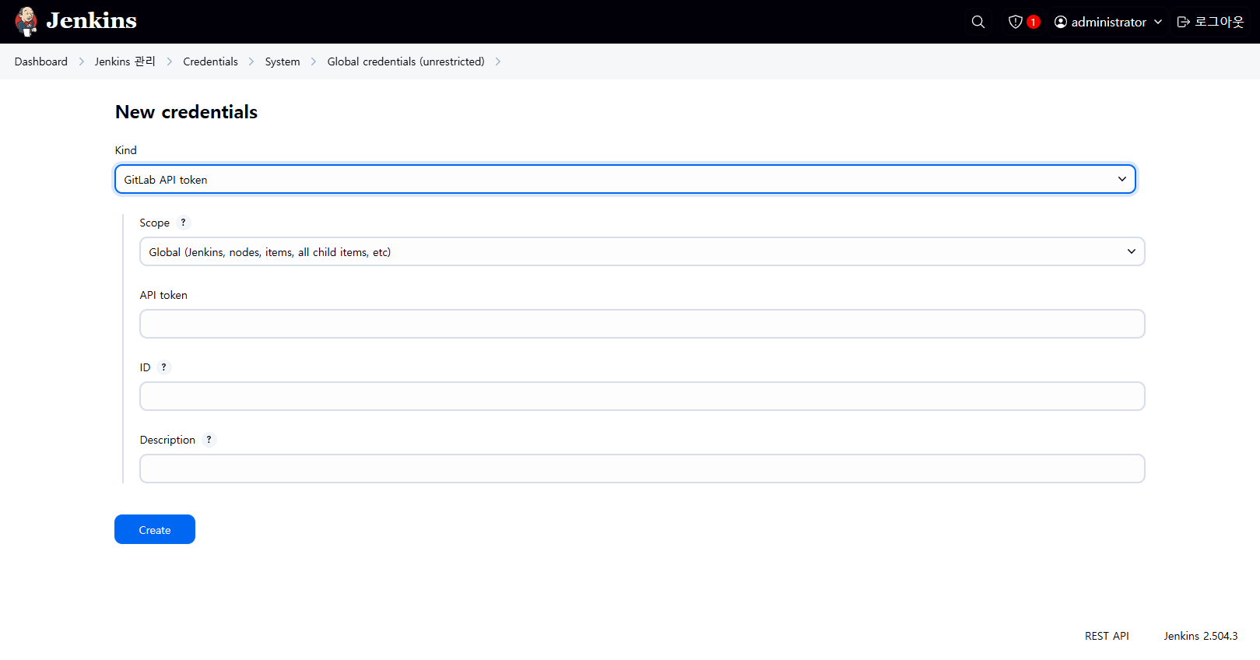Focus the ID input field
The height and width of the screenshot is (660, 1260).
click(x=642, y=396)
